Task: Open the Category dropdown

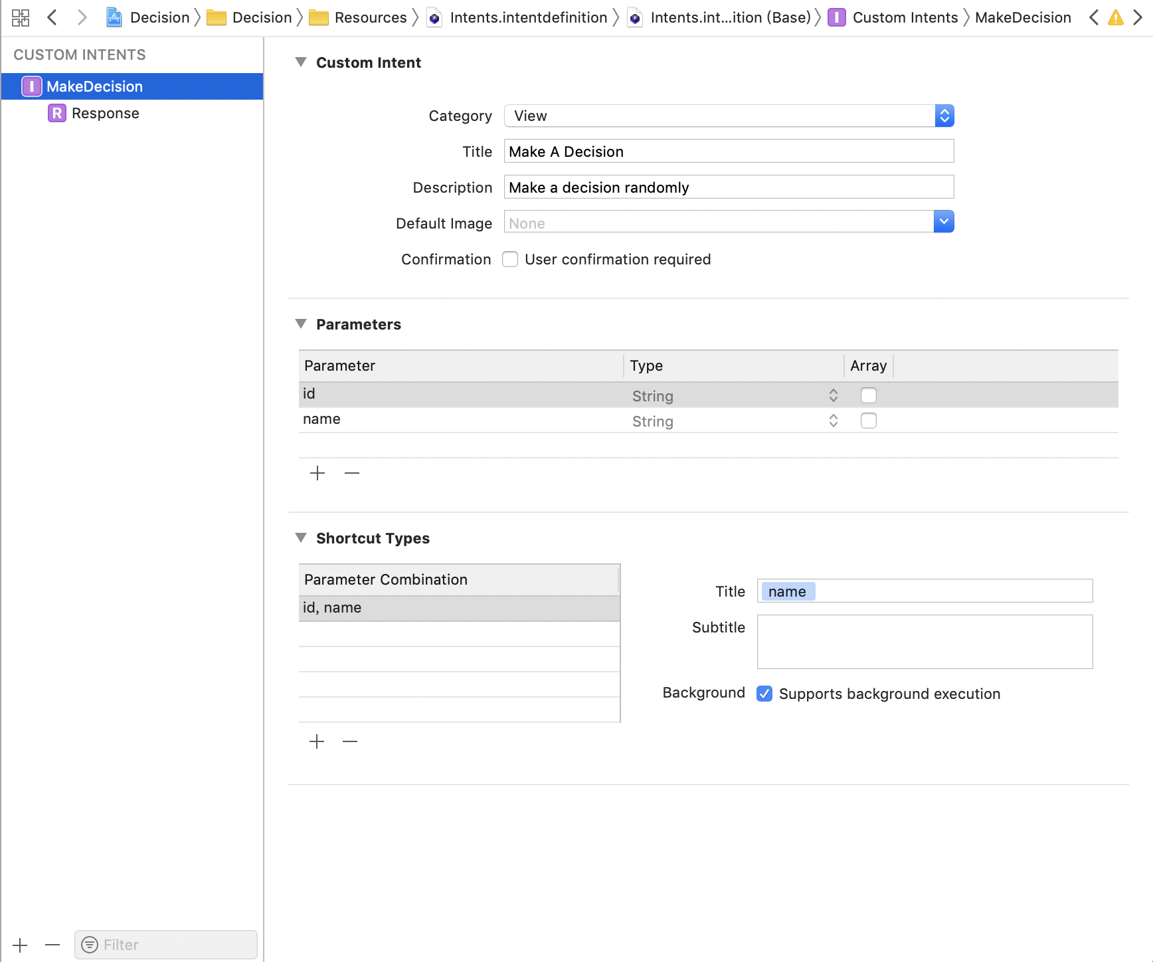Action: pyautogui.click(x=729, y=116)
